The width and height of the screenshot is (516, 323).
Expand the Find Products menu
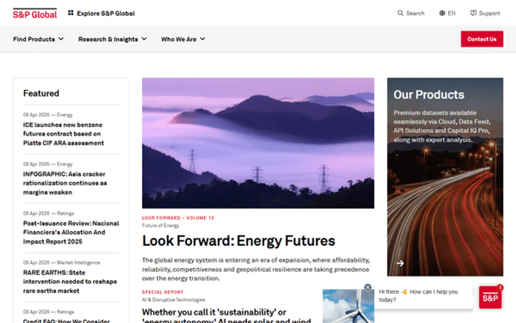(38, 39)
